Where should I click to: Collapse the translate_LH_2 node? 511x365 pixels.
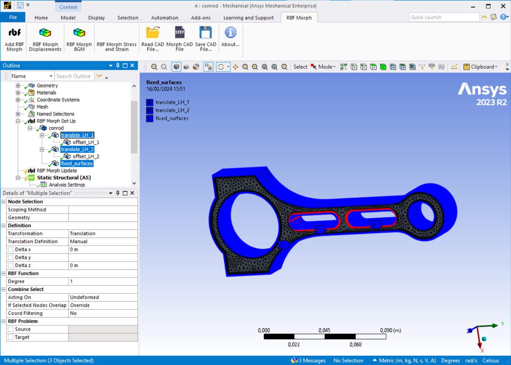coord(42,149)
